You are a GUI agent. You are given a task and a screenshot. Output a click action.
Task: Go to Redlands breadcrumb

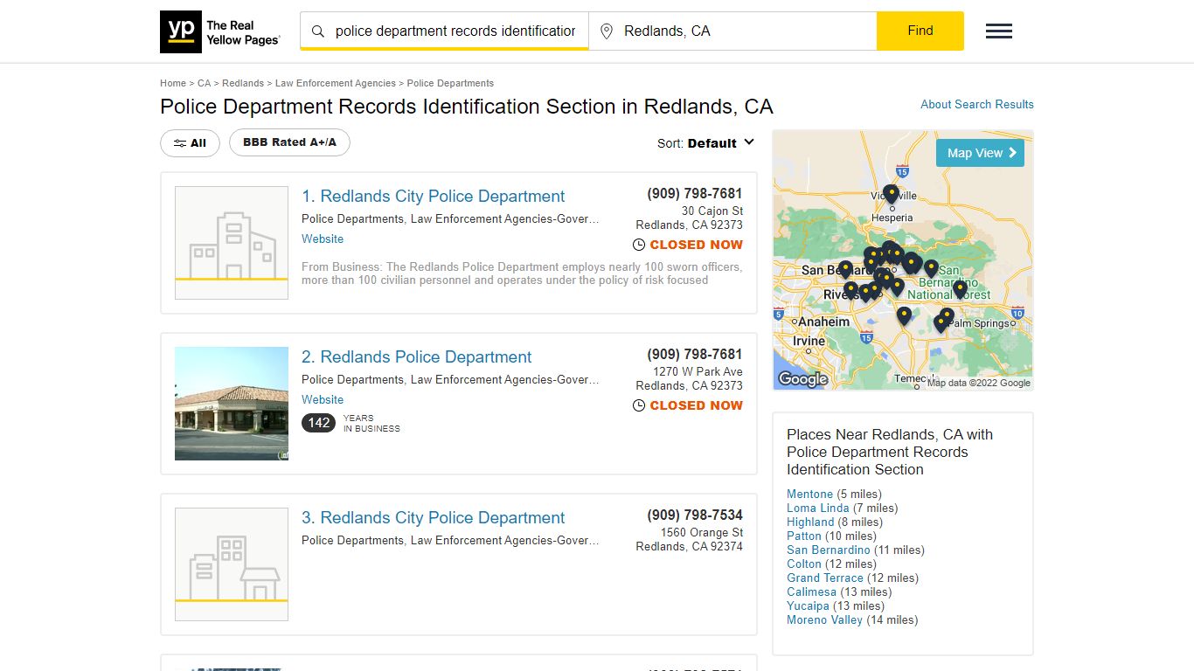click(x=243, y=83)
